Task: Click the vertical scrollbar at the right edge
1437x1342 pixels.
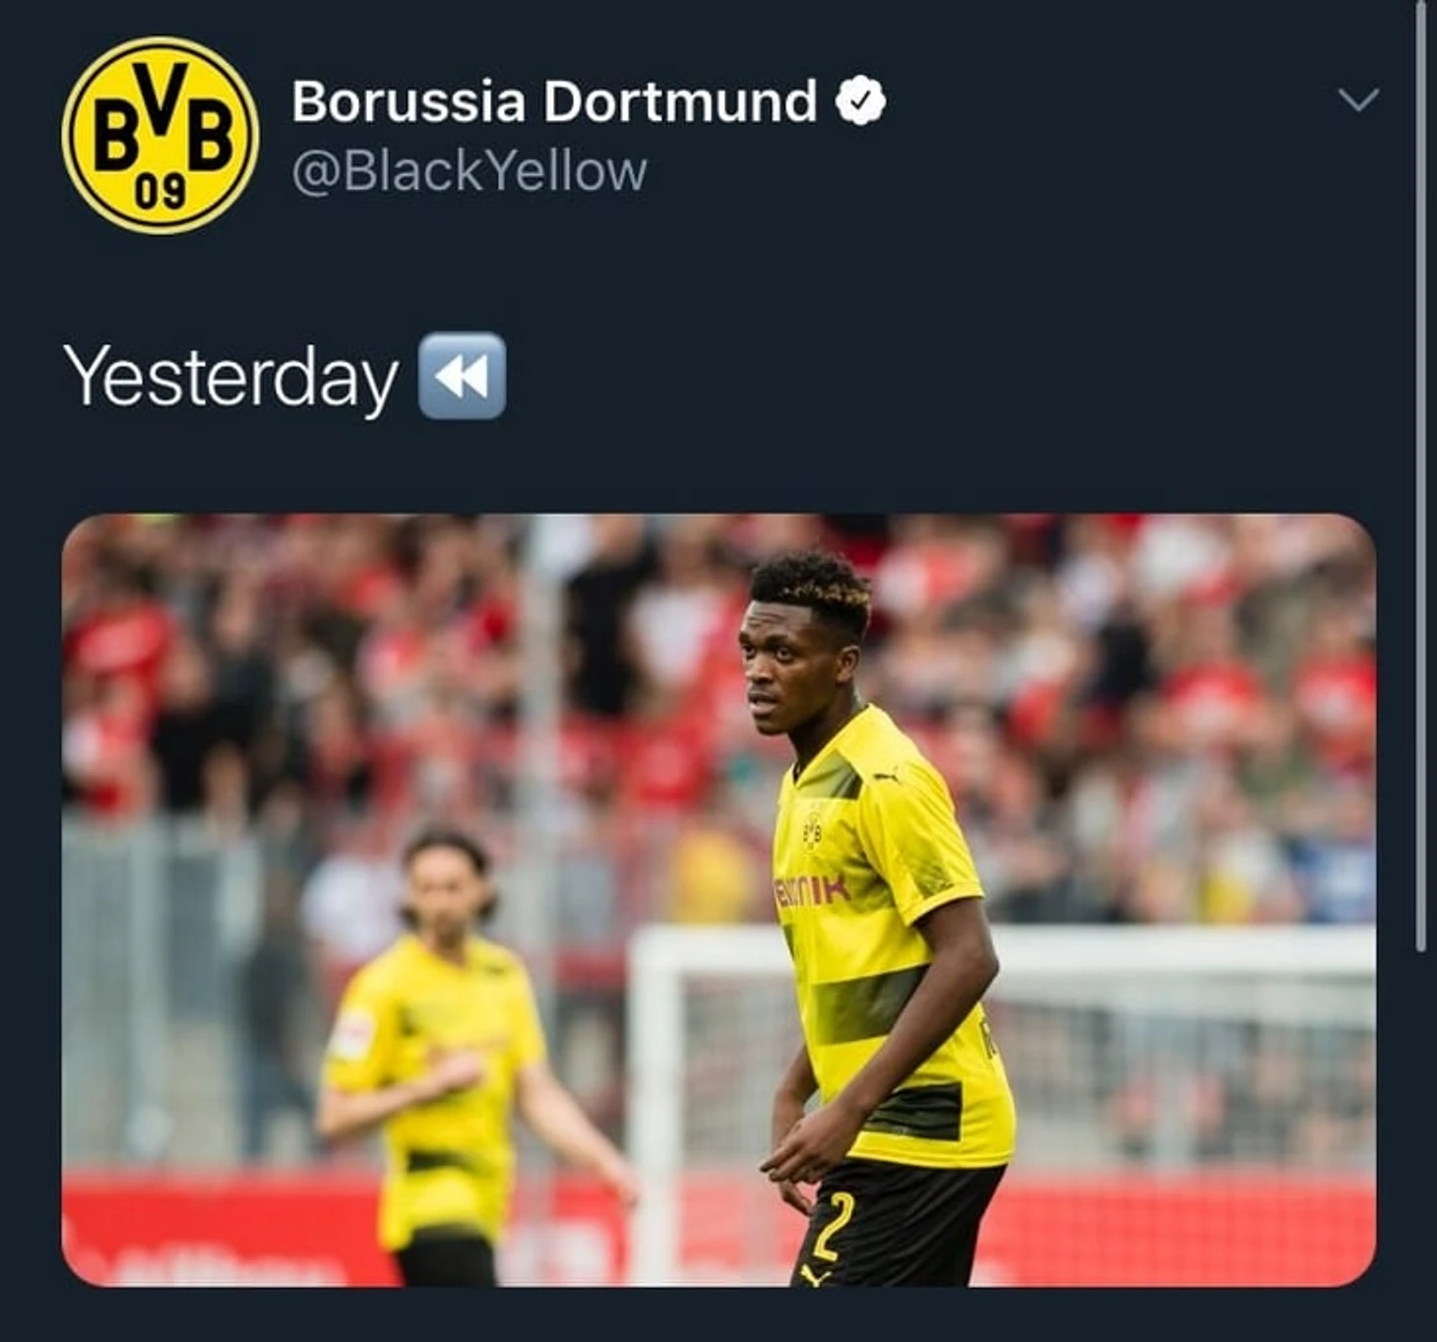Action: coord(1419,476)
